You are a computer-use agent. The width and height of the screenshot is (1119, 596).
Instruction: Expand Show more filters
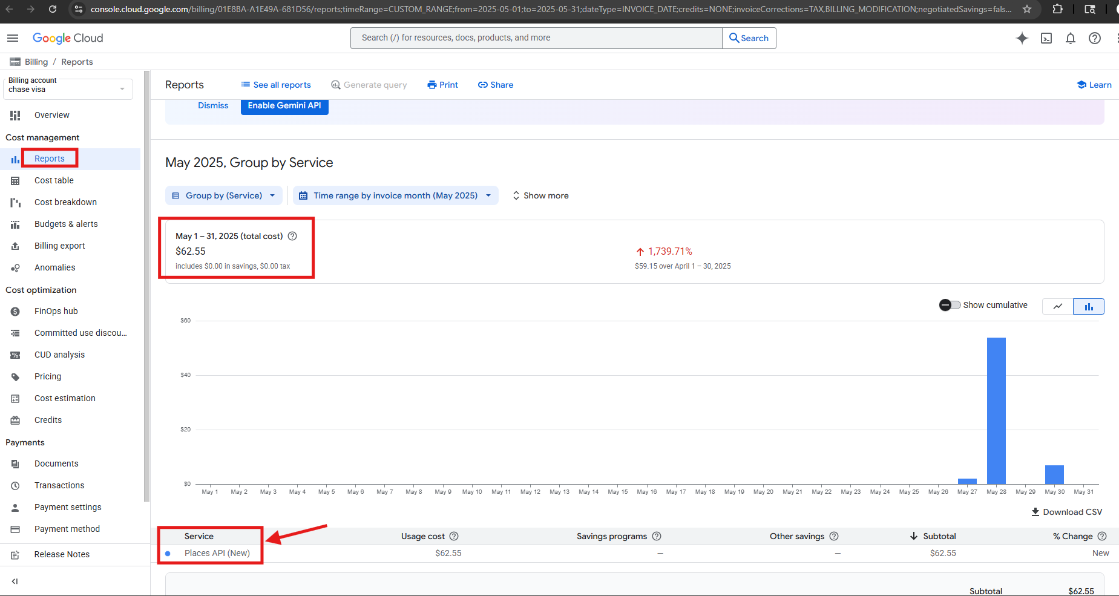[x=540, y=195]
